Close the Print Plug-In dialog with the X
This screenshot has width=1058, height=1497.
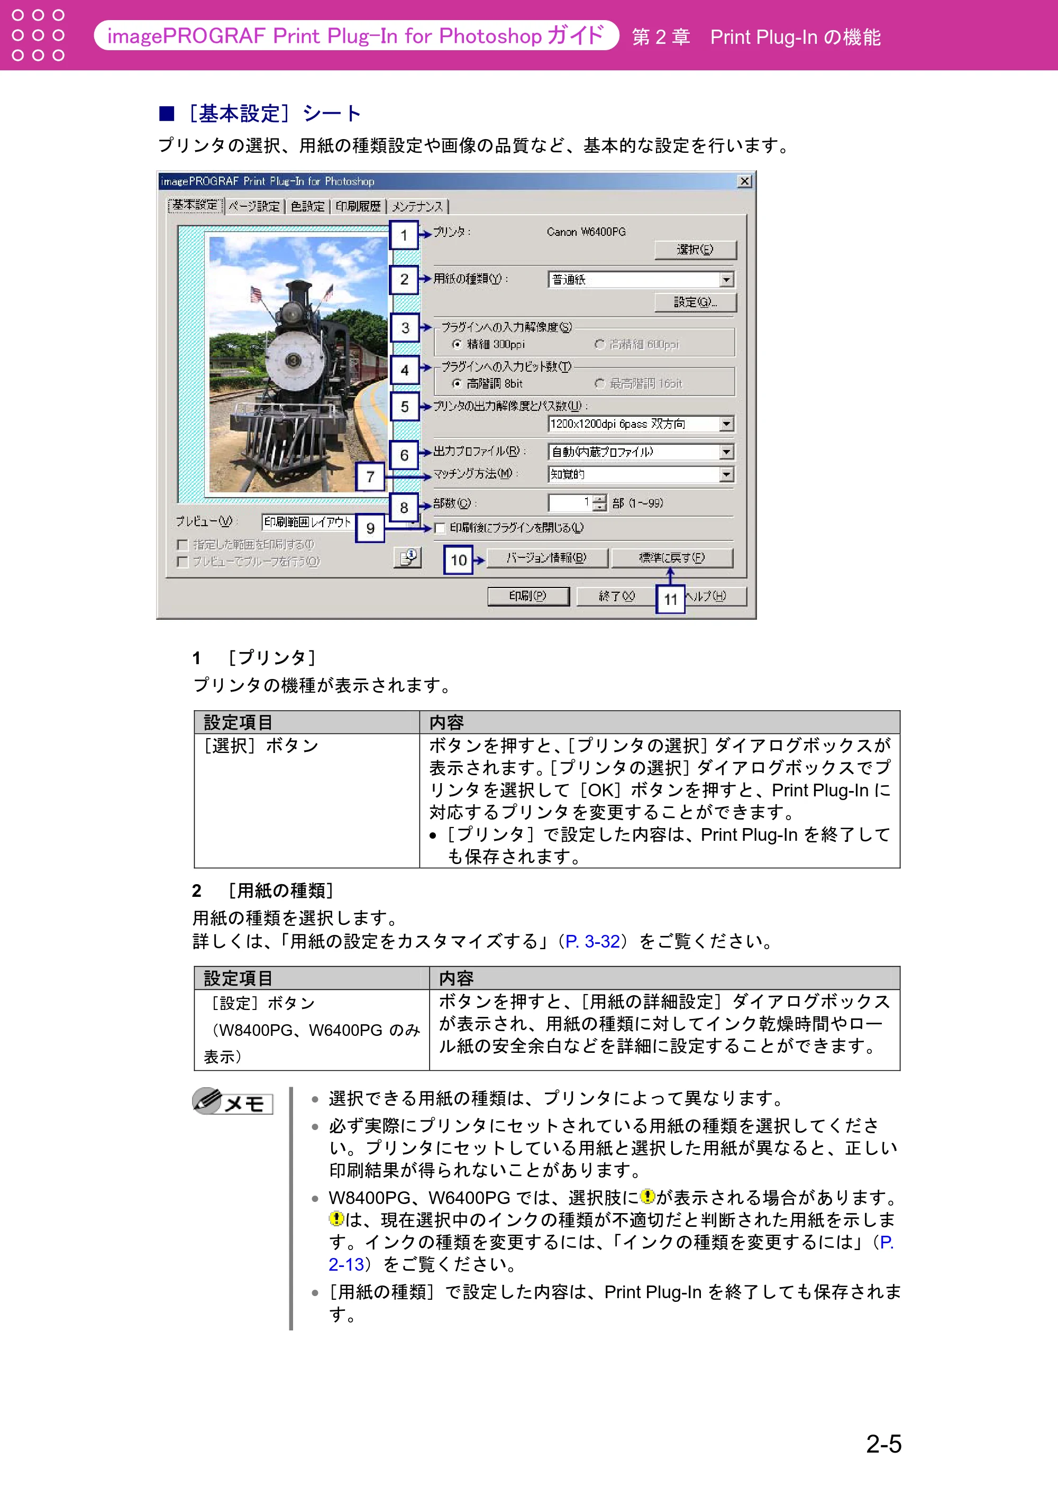tap(744, 181)
